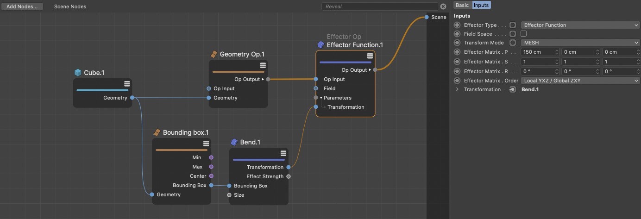Switch to the Basic tab
Screen dimensions: 641x219
pos(462,5)
